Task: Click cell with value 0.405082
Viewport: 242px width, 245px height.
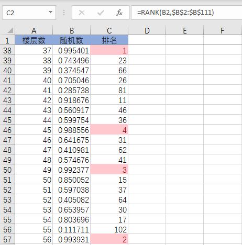Action: (72, 199)
